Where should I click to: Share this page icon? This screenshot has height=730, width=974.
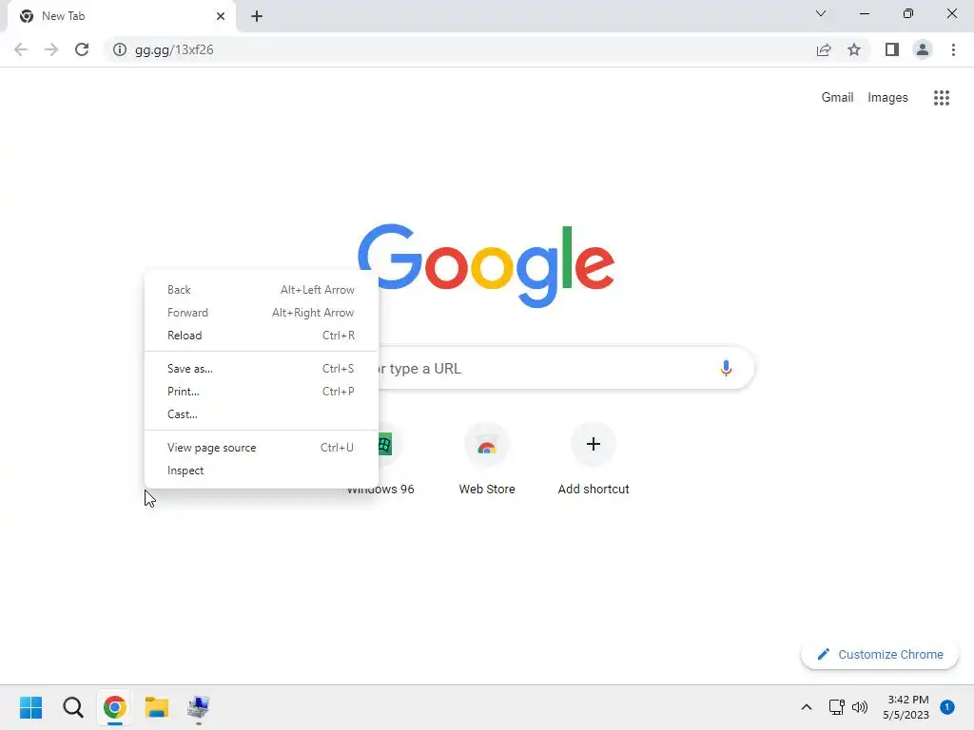click(824, 49)
